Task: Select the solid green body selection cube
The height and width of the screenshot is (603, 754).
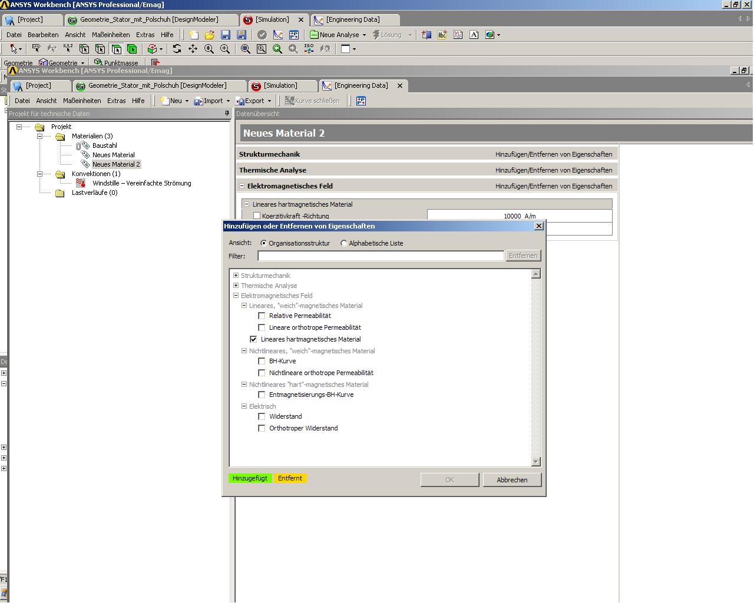Action: click(132, 49)
